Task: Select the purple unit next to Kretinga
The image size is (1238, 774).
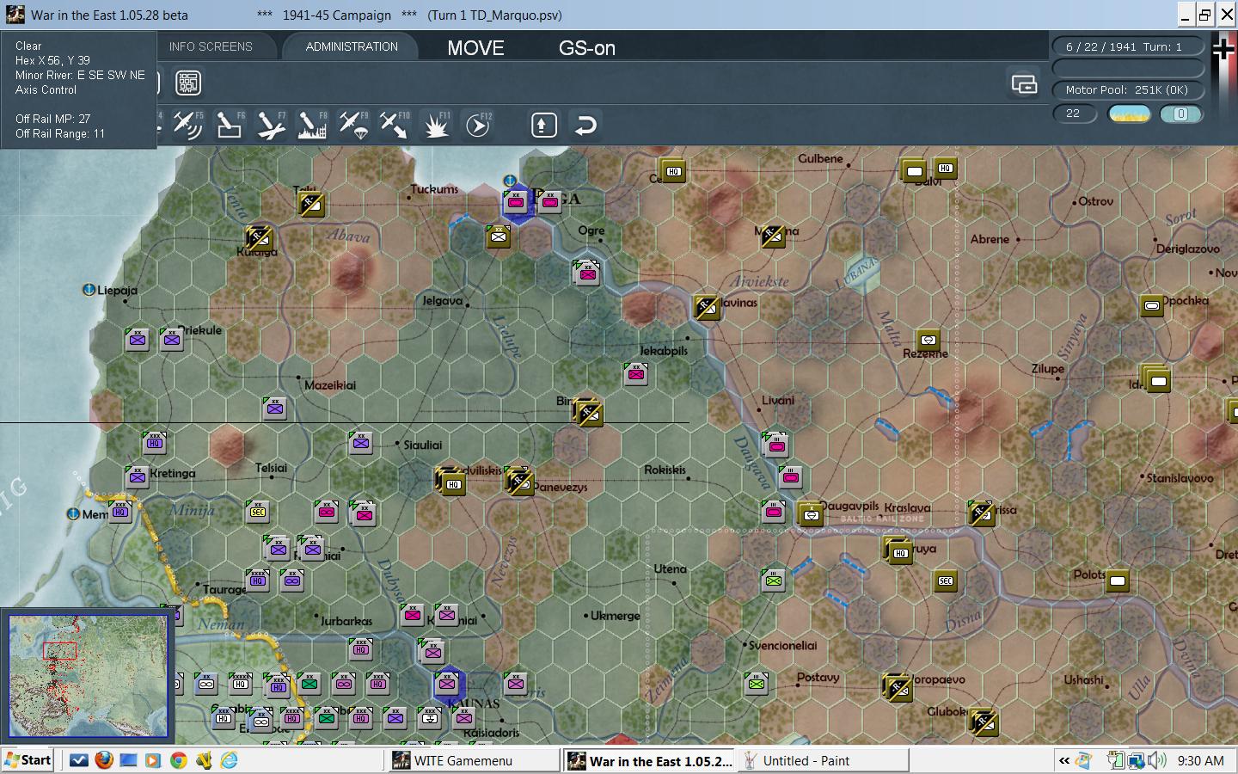Action: 138,477
